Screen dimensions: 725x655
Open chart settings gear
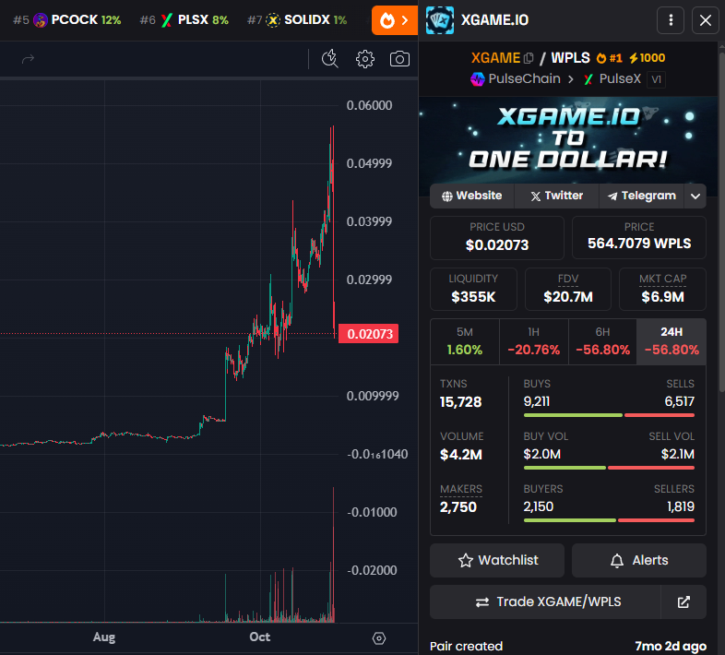(365, 59)
